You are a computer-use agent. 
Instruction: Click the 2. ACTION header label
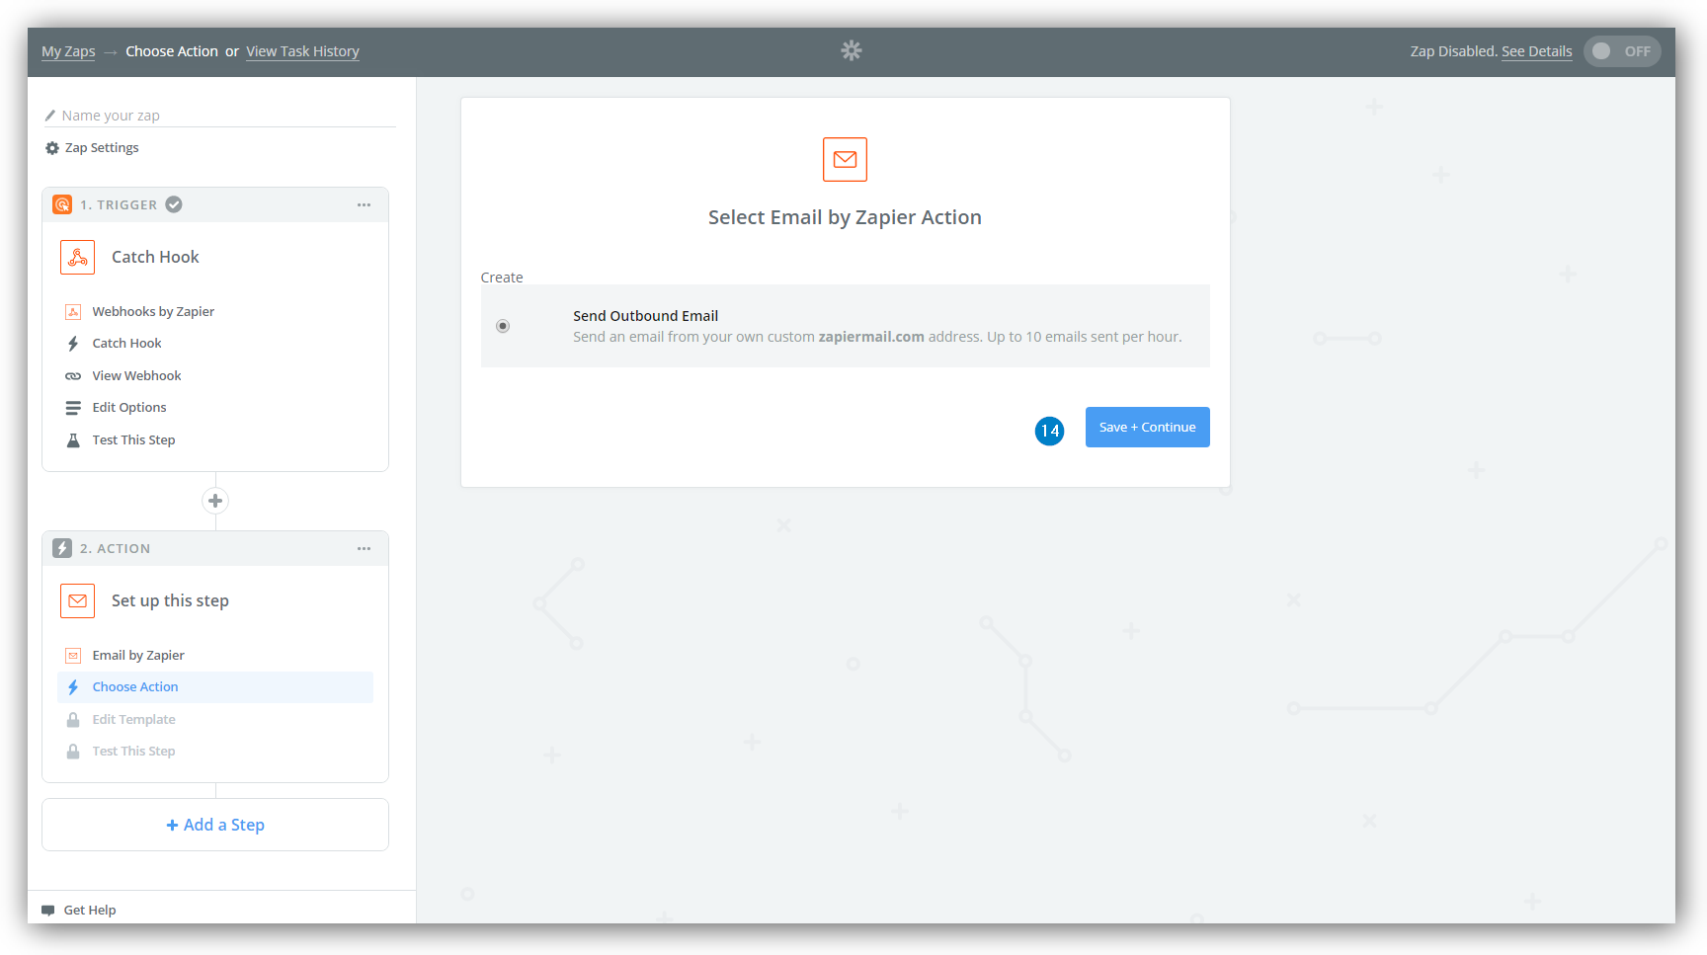(x=116, y=549)
